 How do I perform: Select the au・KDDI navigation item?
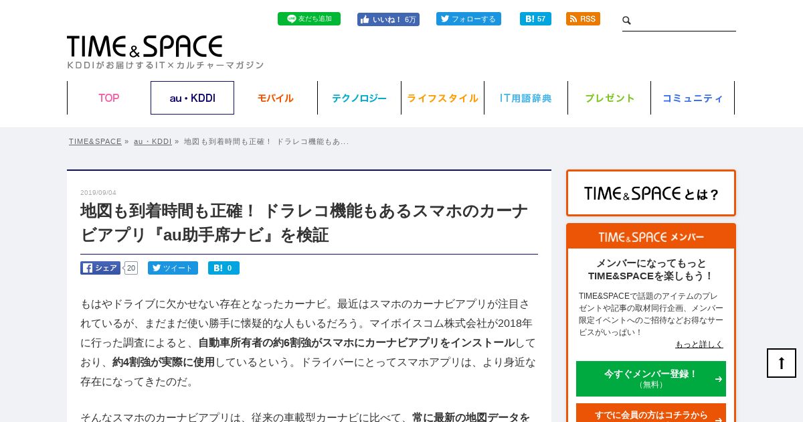[x=193, y=98]
